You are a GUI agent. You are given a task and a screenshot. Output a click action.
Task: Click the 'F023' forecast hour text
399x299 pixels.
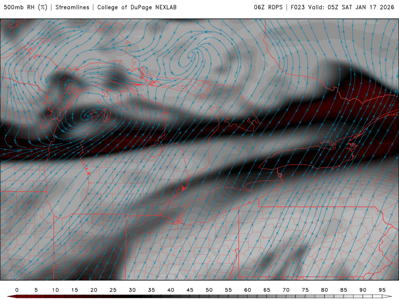[298, 7]
